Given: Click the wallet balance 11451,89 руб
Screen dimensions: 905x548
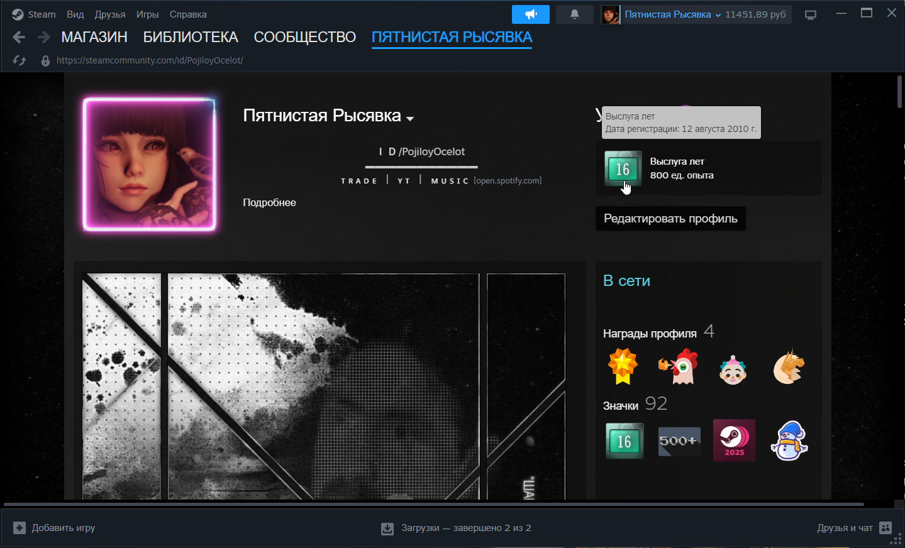Looking at the screenshot, I should coord(755,14).
